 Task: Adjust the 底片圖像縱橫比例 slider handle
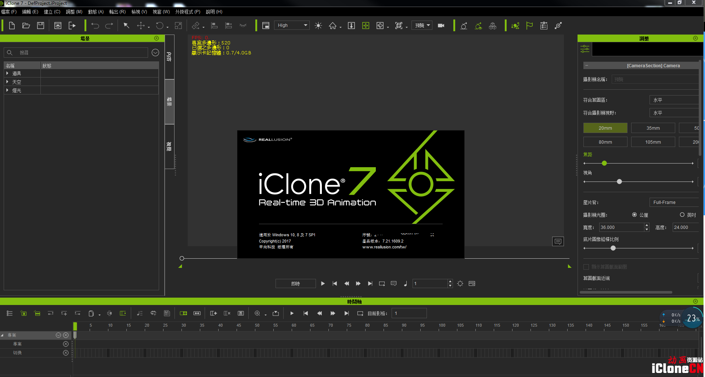[x=613, y=248]
